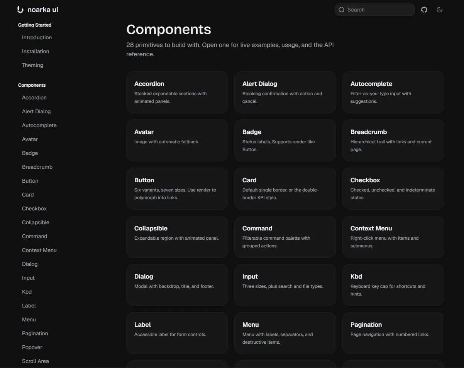The height and width of the screenshot is (368, 464).
Task: Select Popover in the sidebar
Action: pos(32,347)
